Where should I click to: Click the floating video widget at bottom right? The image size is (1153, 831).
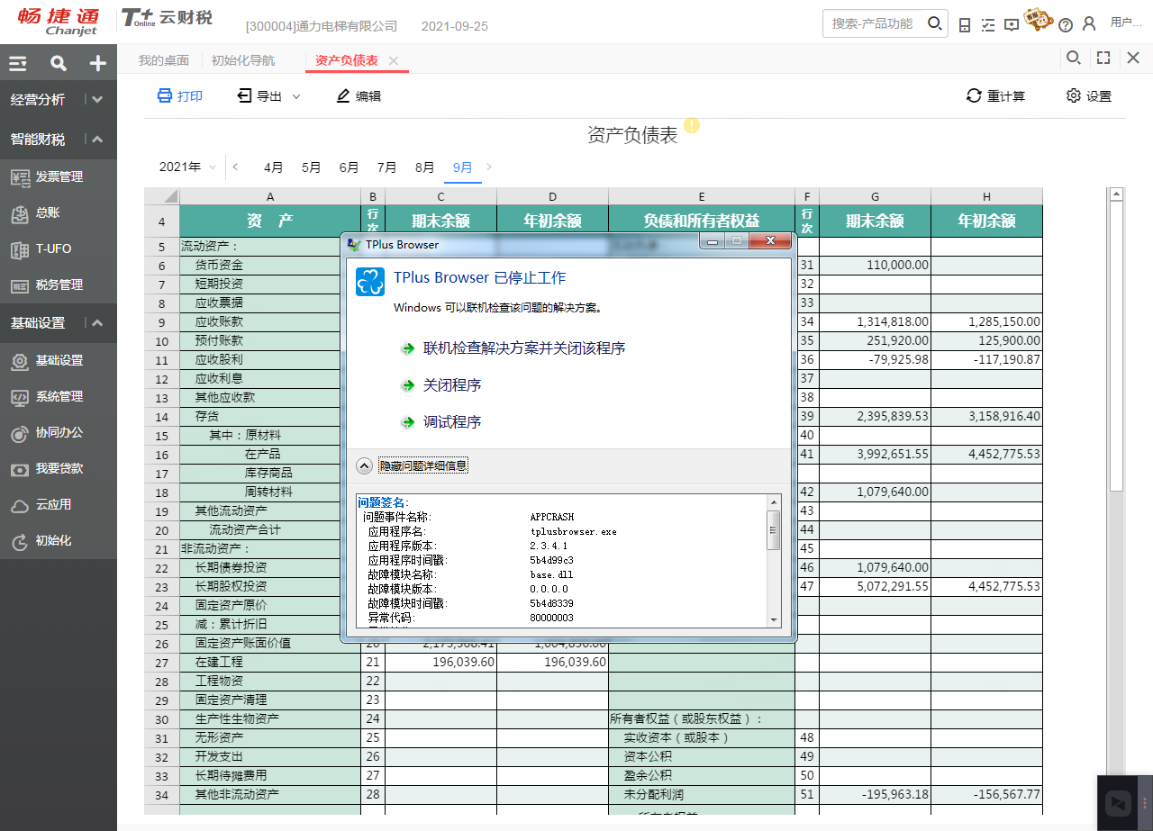click(x=1119, y=802)
